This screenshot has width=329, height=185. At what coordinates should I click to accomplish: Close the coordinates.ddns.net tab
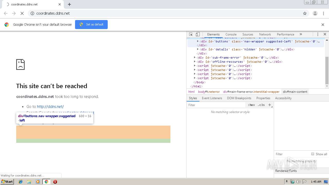(60, 4)
